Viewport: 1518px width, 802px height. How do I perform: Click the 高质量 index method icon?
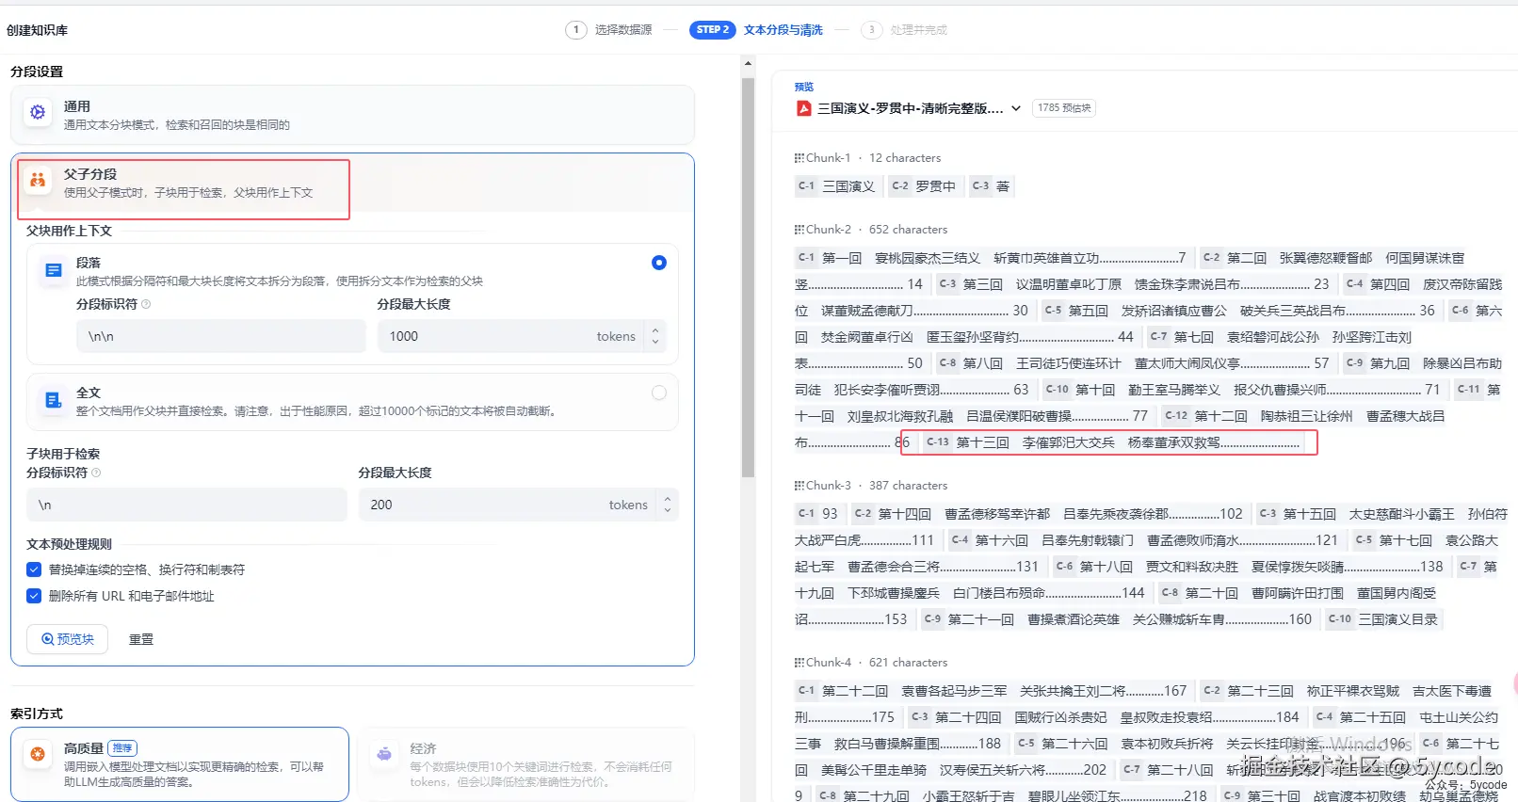pos(38,754)
